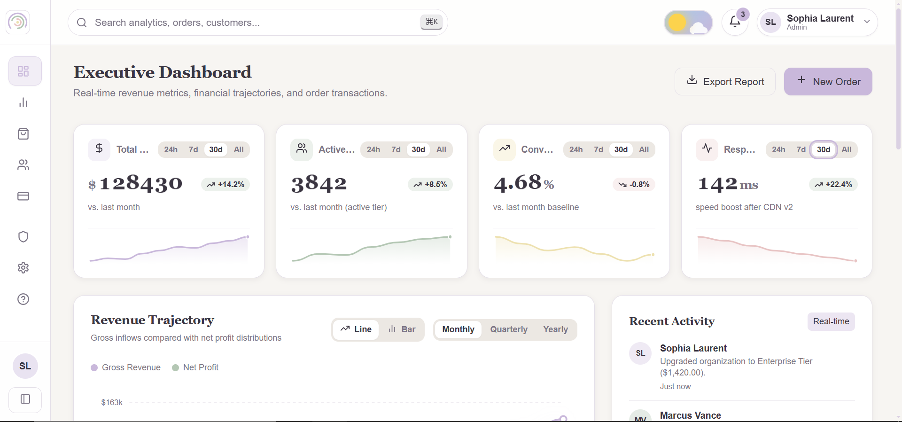
Task: Click the dollar icon on Total card
Action: (99, 149)
